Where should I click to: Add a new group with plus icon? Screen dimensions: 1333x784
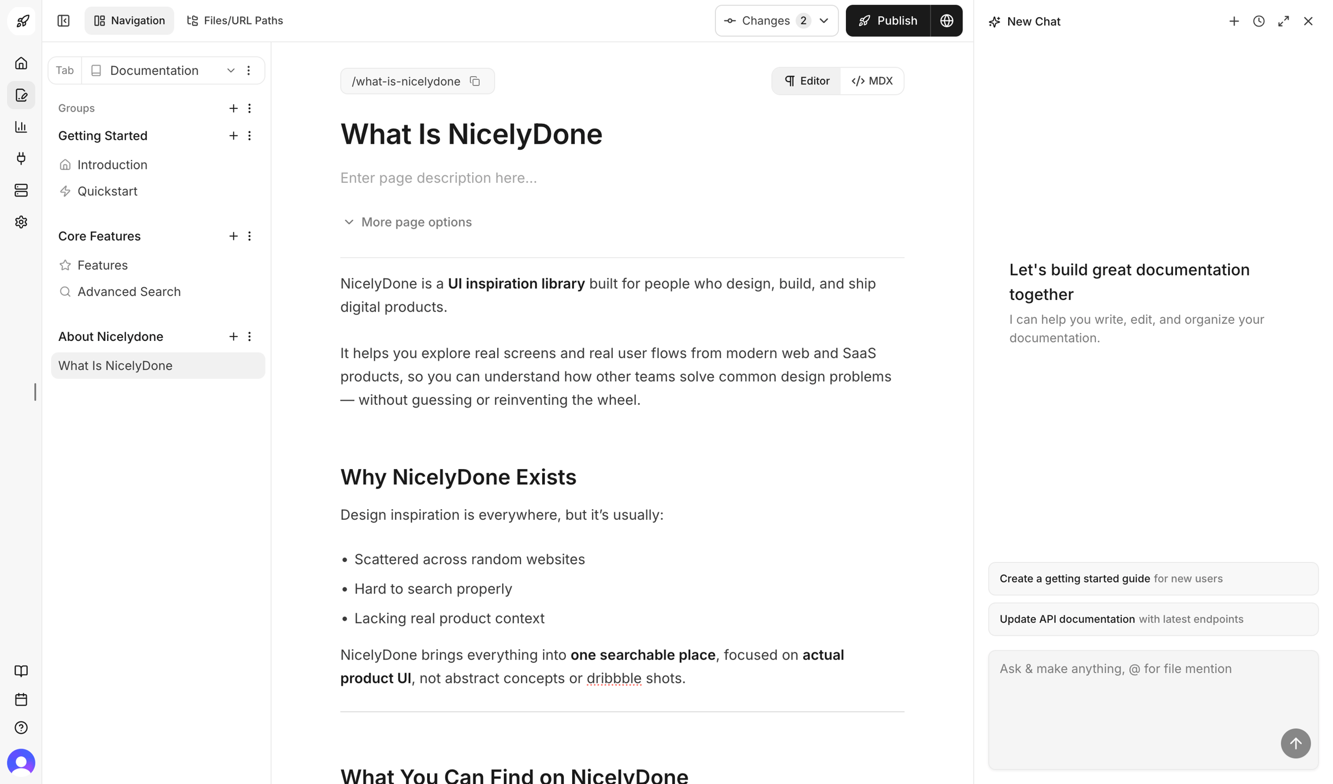(233, 108)
